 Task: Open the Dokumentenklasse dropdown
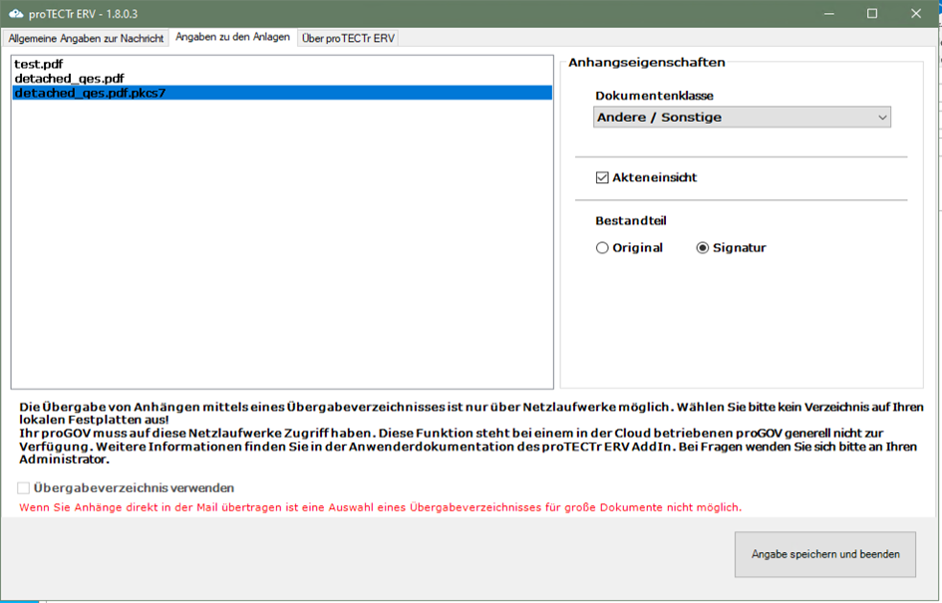point(742,118)
